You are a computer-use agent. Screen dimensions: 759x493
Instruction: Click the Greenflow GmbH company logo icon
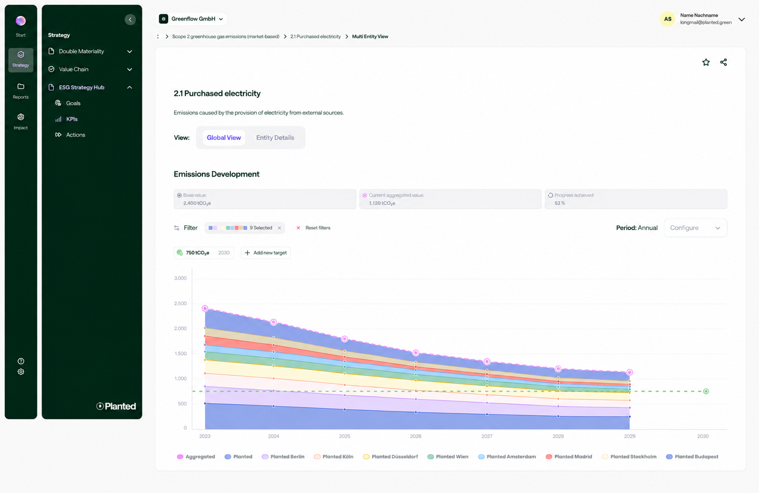pos(163,19)
